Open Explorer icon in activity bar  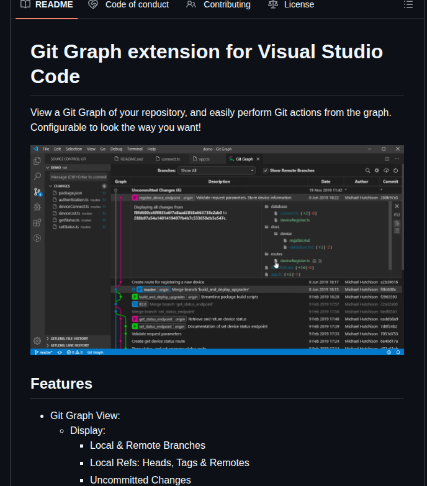tap(37, 161)
